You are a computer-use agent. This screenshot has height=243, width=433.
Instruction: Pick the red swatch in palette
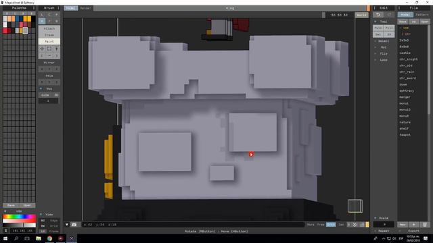5,30
